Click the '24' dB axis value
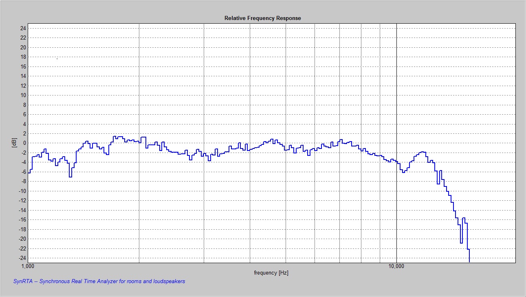The height and width of the screenshot is (297, 526). tap(23, 28)
